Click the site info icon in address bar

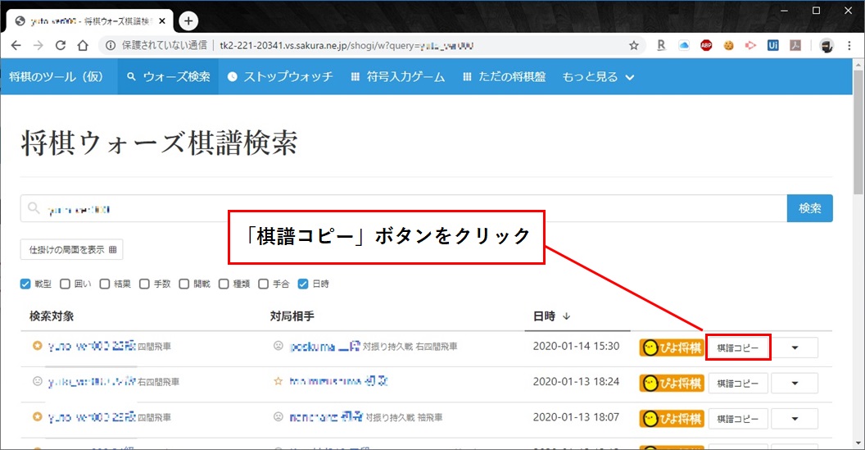111,46
